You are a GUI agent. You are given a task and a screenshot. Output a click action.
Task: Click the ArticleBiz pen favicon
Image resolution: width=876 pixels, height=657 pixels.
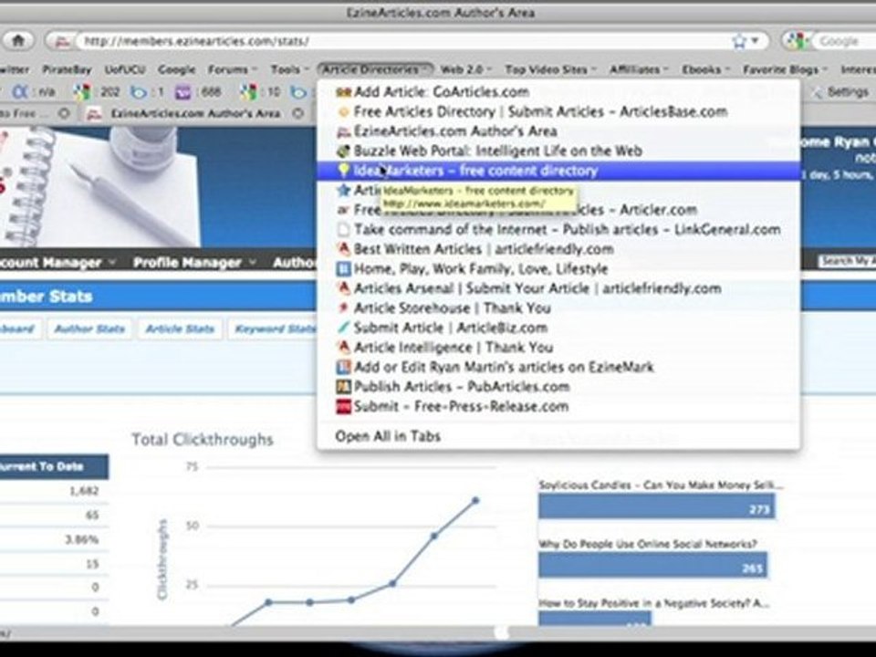click(x=344, y=328)
